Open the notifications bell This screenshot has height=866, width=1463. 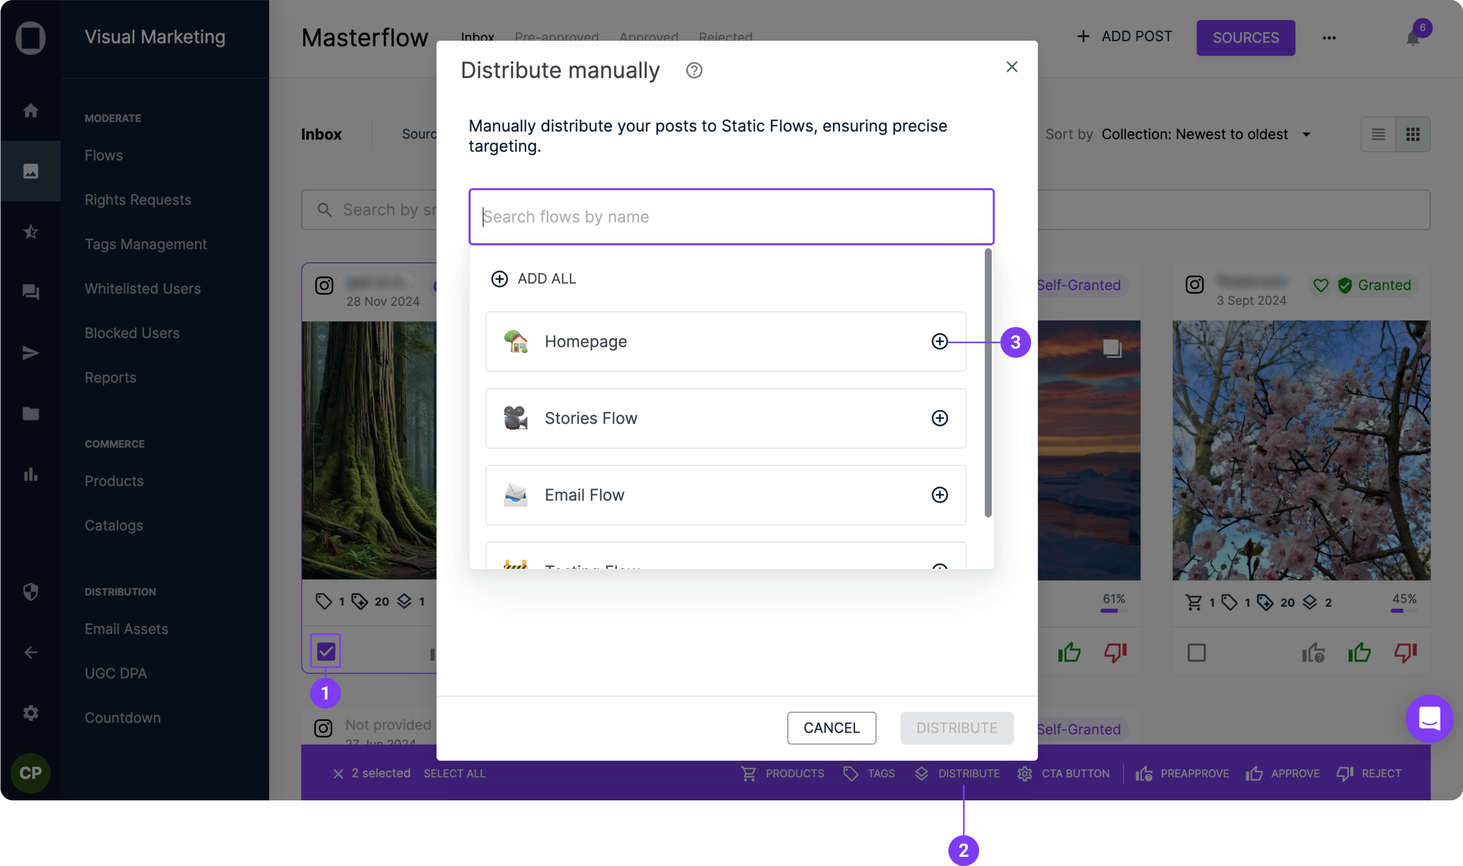pos(1412,38)
